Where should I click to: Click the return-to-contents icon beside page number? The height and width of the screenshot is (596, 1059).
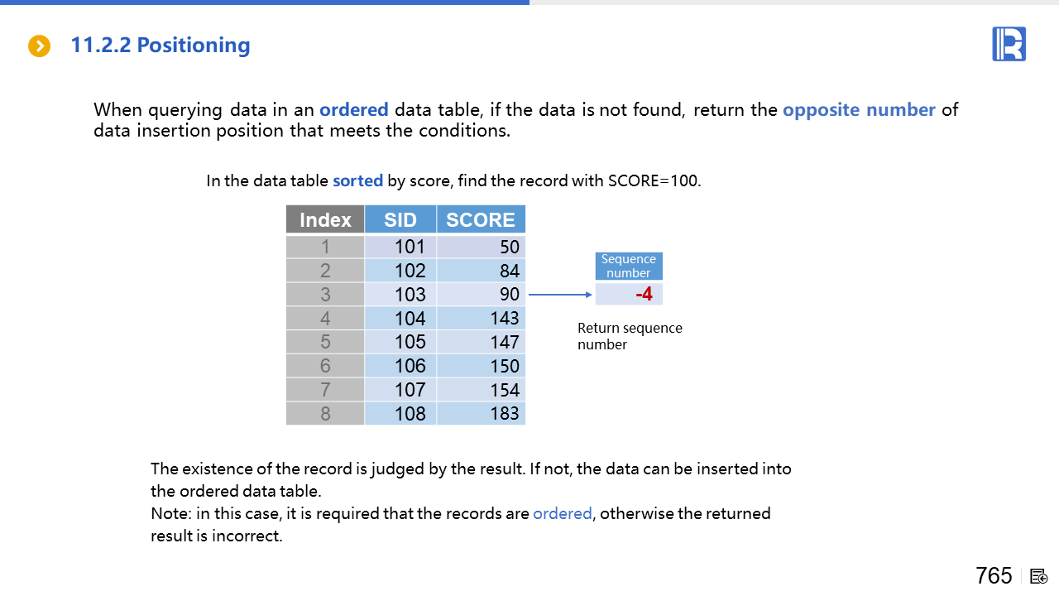tap(1039, 576)
